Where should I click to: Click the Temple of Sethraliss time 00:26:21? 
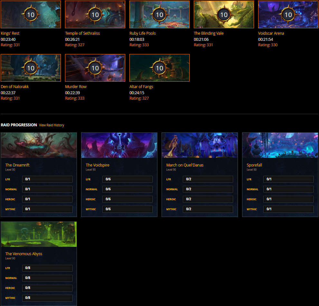click(72, 40)
